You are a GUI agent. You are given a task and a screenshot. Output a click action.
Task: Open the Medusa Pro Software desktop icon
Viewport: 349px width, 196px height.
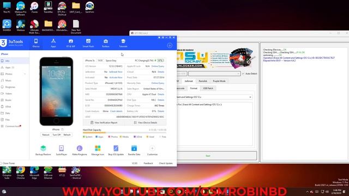[x=21, y=9]
